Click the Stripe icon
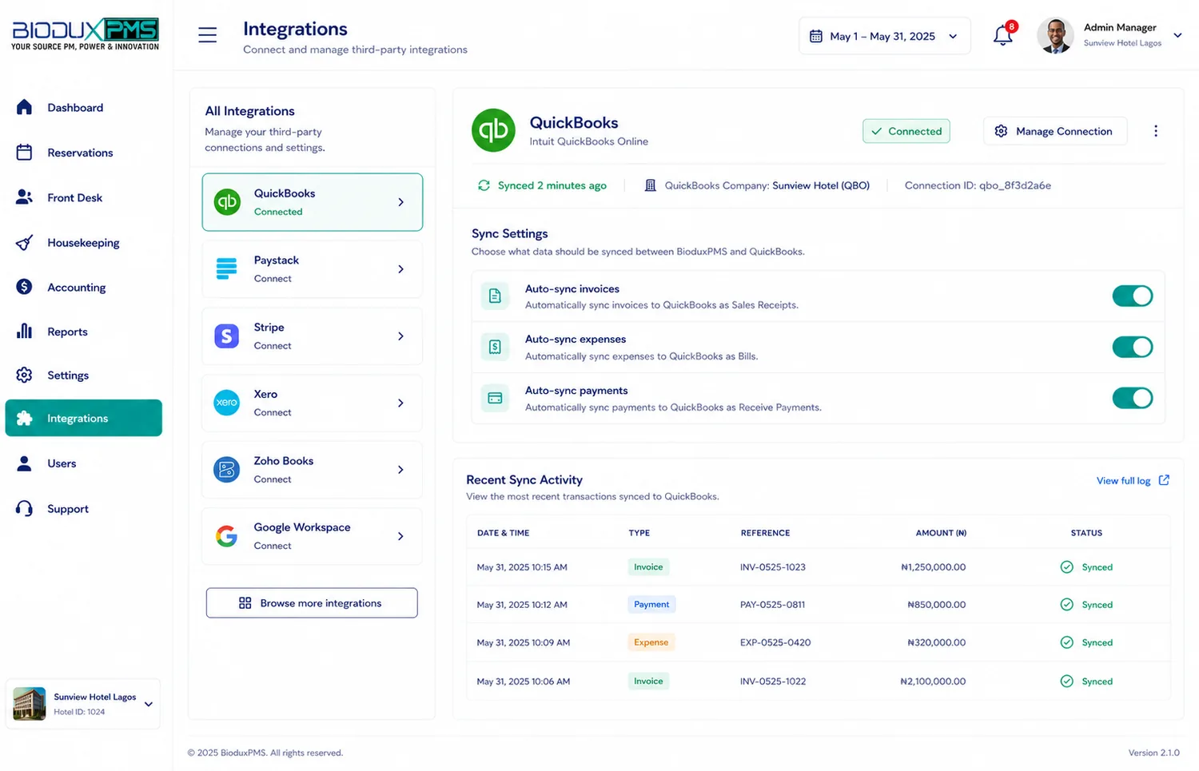Screen dimensions: 1199x771 (x=227, y=336)
